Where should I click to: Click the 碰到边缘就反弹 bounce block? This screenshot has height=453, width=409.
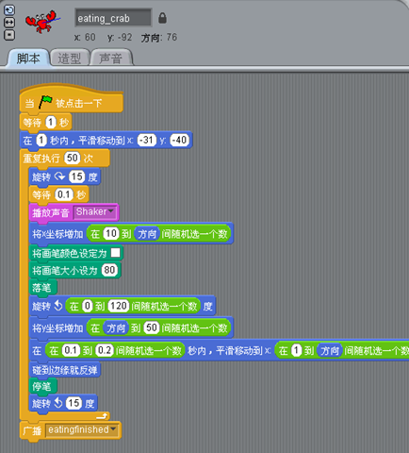65,370
